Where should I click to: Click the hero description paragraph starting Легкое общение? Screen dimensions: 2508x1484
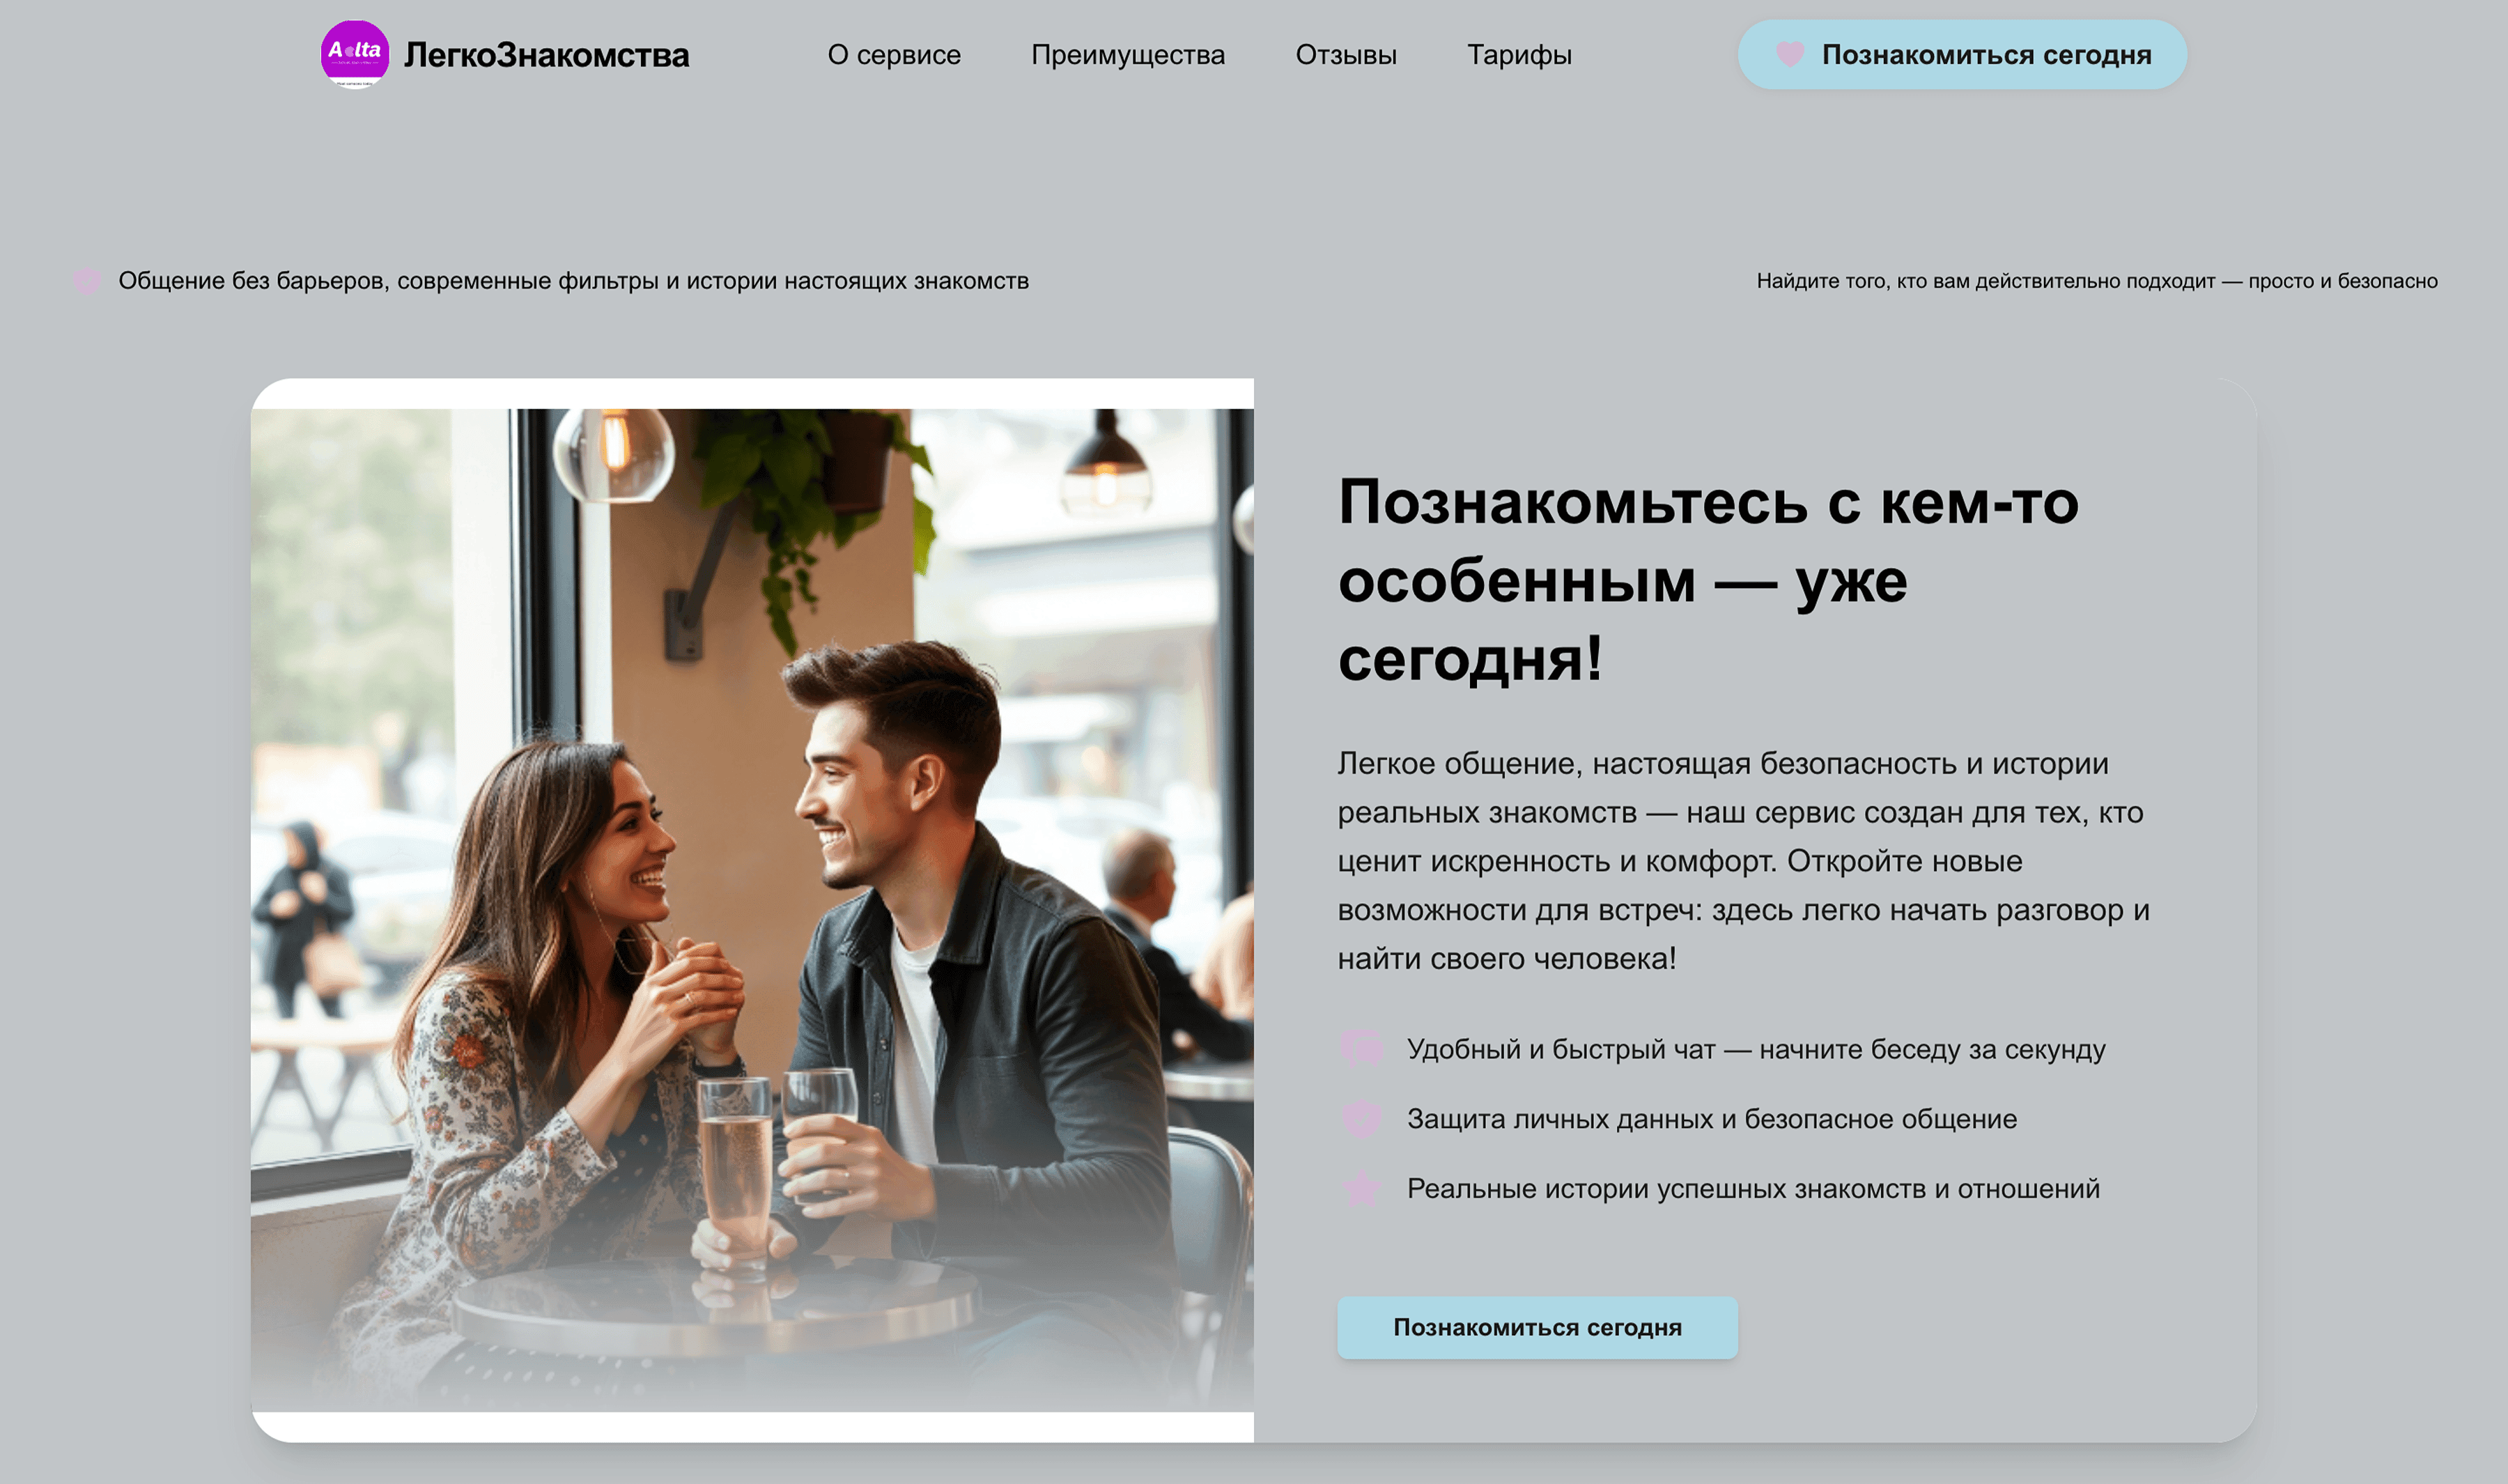pos(1743,860)
